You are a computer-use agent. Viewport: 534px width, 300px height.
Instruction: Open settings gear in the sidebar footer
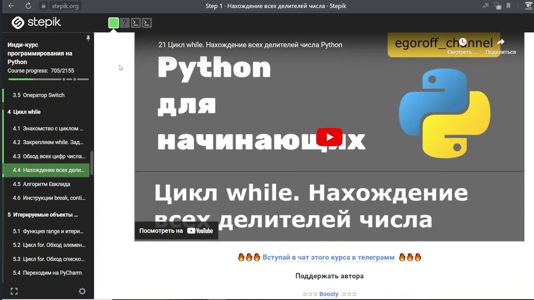[x=82, y=291]
